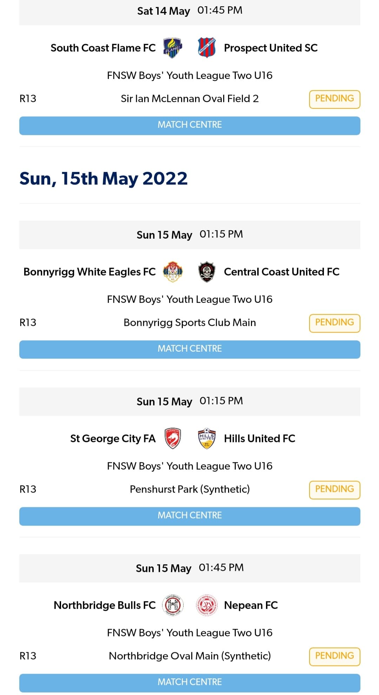Click the South Coast Flame FC club logo
The height and width of the screenshot is (695, 379).
click(x=172, y=48)
